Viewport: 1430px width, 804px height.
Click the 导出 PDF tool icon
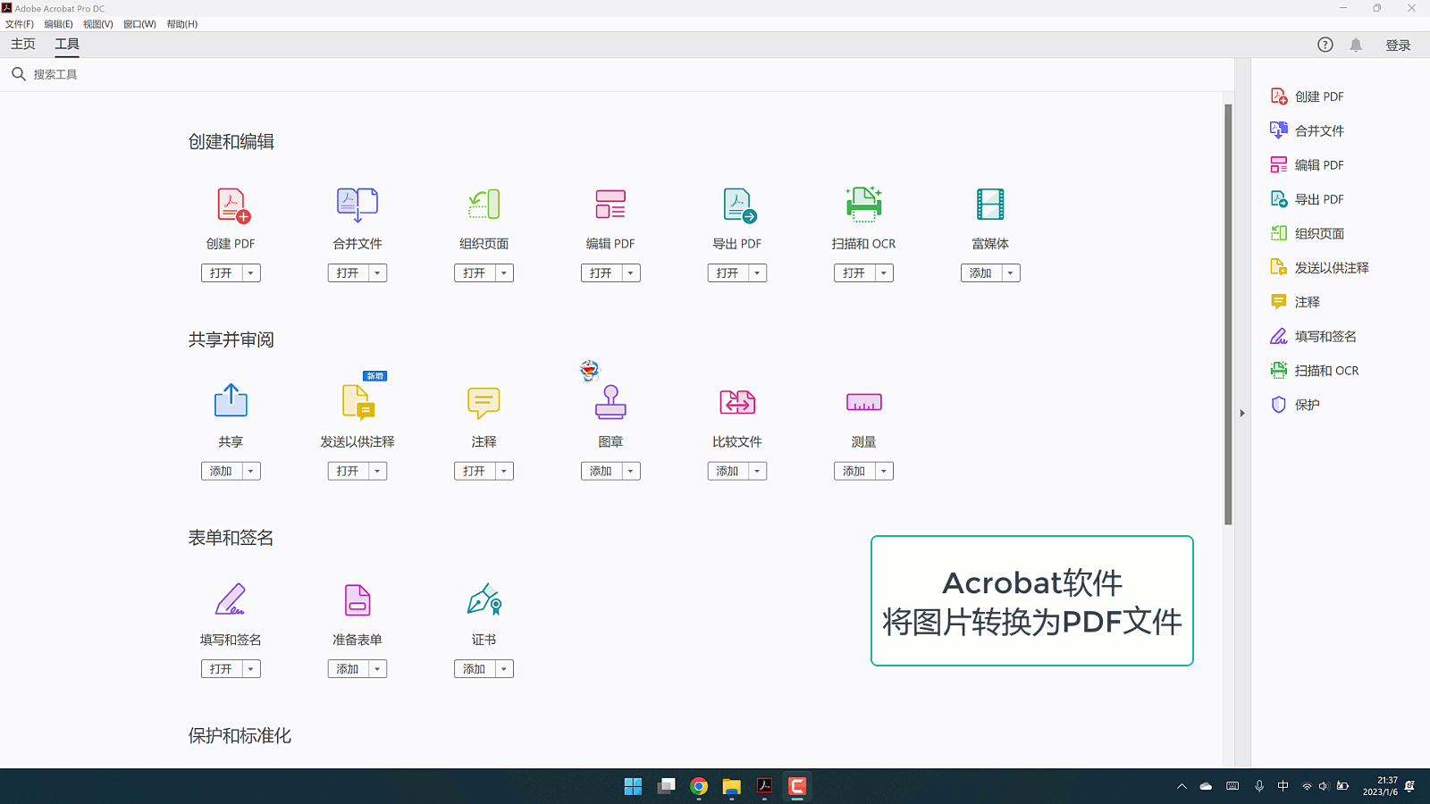pyautogui.click(x=738, y=205)
